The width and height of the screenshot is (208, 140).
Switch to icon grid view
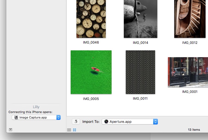coord(75,130)
